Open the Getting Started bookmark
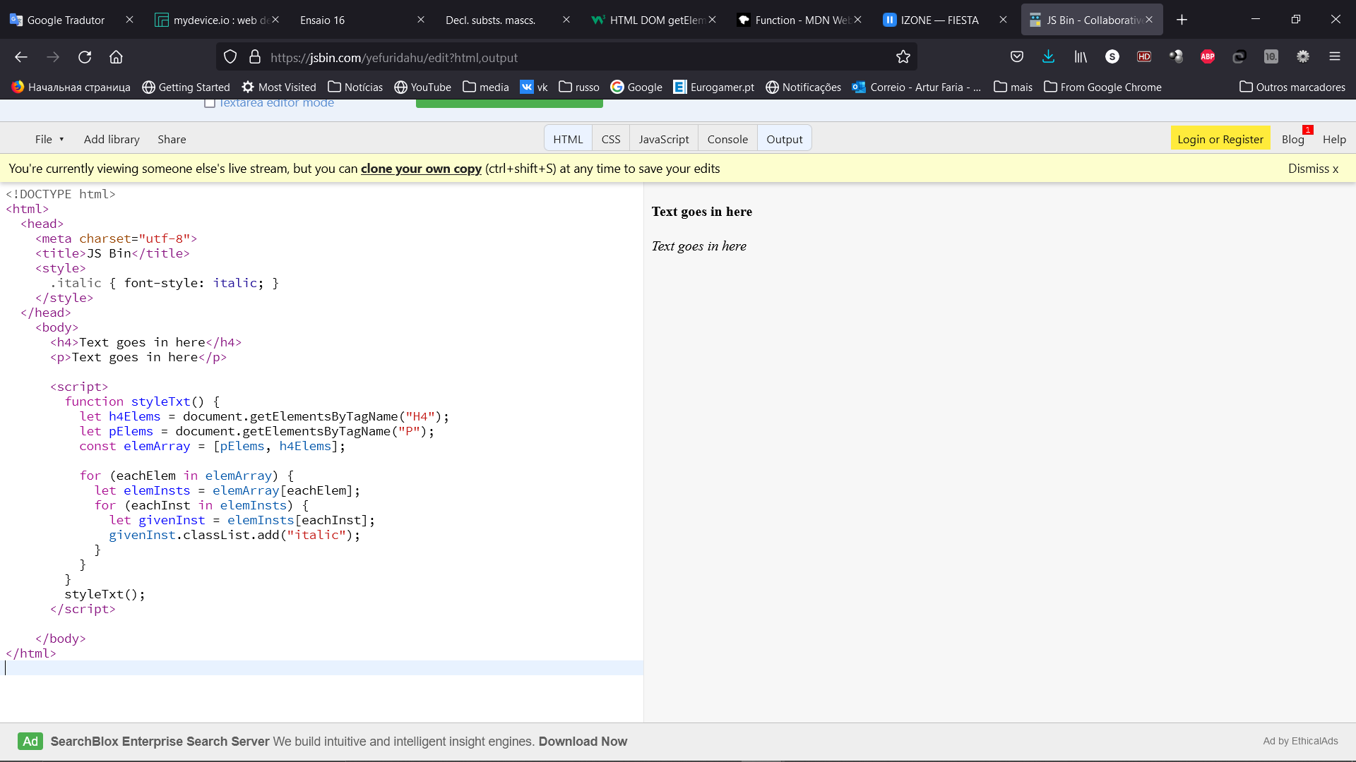Viewport: 1356px width, 762px height. [x=186, y=87]
